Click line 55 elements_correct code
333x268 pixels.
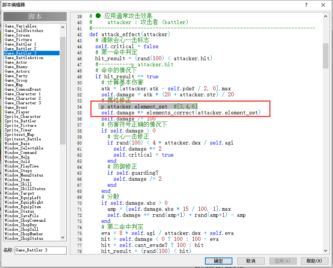click(x=181, y=113)
